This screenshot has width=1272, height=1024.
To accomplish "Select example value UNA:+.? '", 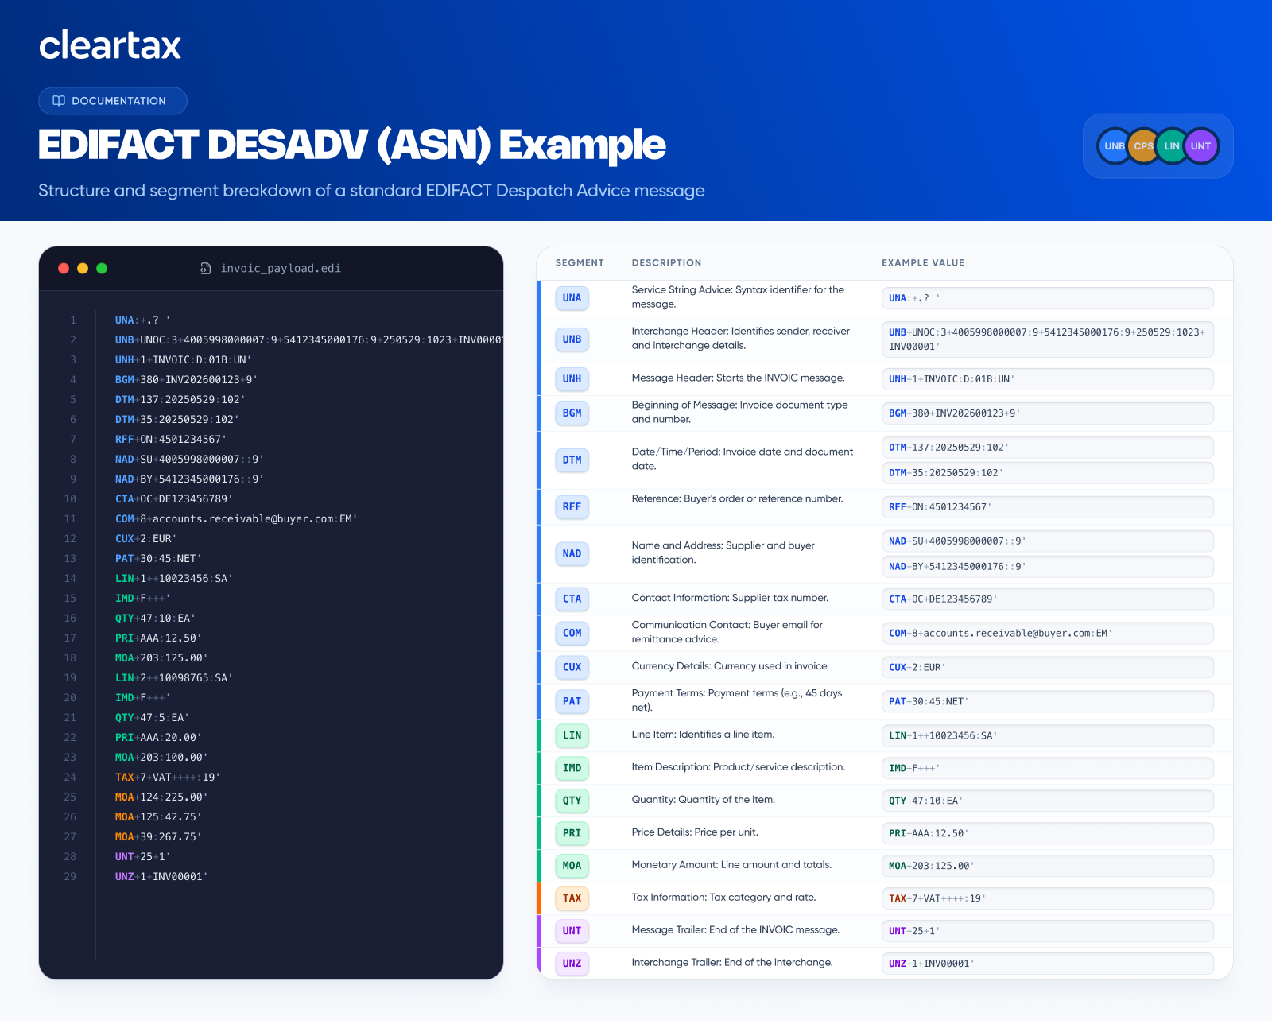I will point(1048,298).
